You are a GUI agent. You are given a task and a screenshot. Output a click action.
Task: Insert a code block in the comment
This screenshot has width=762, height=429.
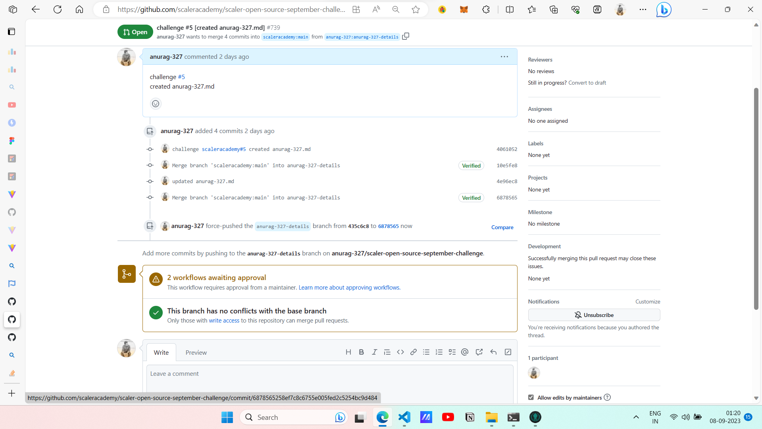click(400, 352)
